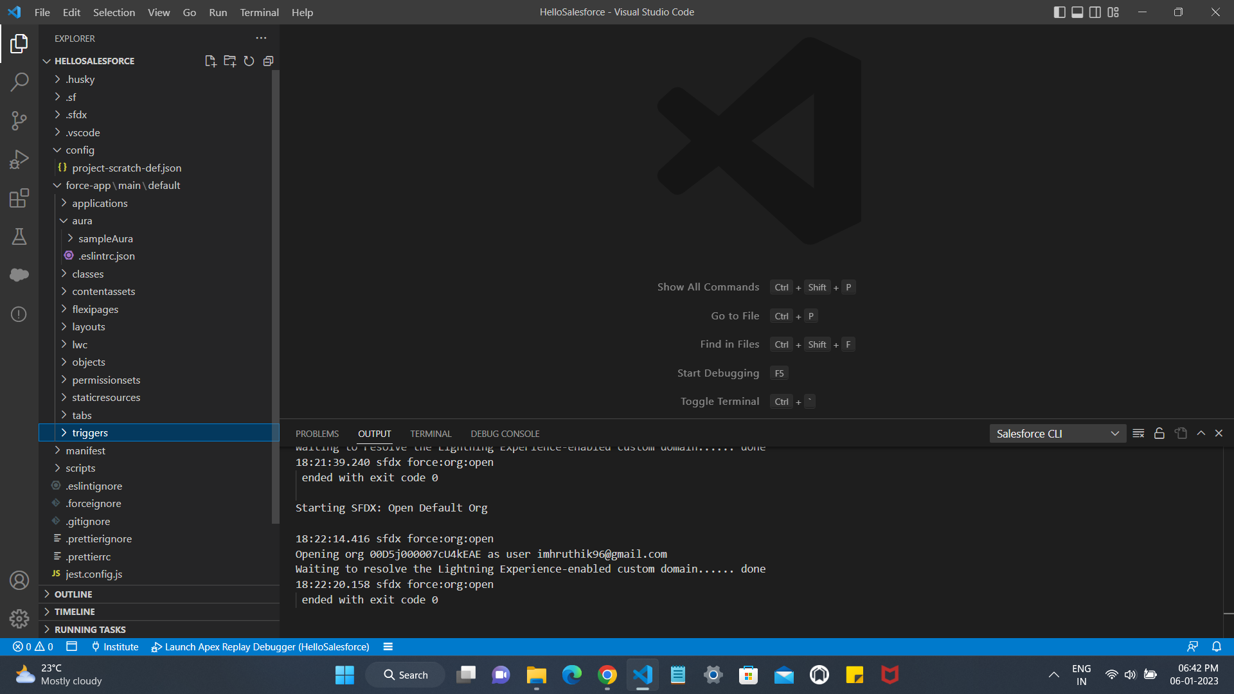Open the Testing flask view
This screenshot has height=694, width=1234.
19,236
